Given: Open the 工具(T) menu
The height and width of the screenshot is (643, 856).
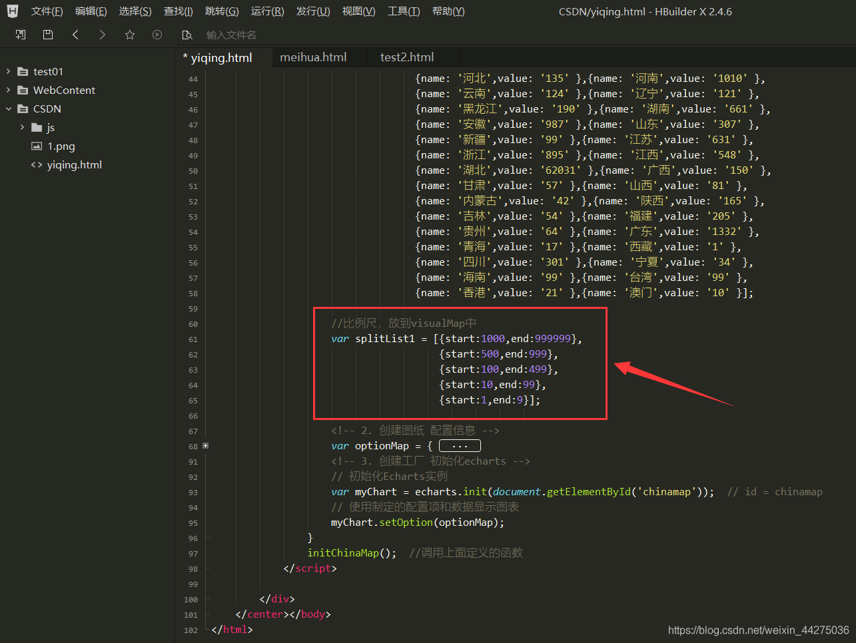Looking at the screenshot, I should point(404,11).
